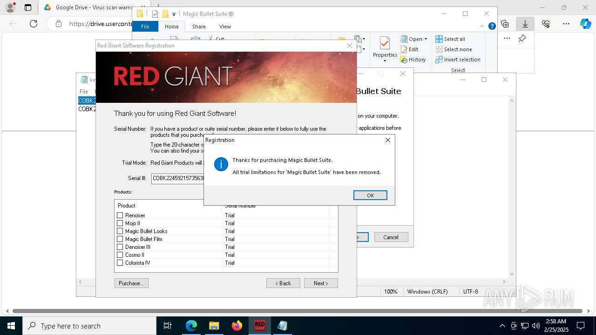Click the Properties icon in the Explorer ribbon
The width and height of the screenshot is (596, 335).
[x=385, y=43]
